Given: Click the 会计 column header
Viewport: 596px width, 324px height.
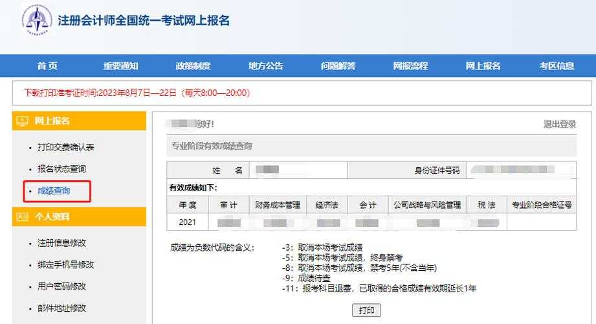Looking at the screenshot, I should coord(368,205).
